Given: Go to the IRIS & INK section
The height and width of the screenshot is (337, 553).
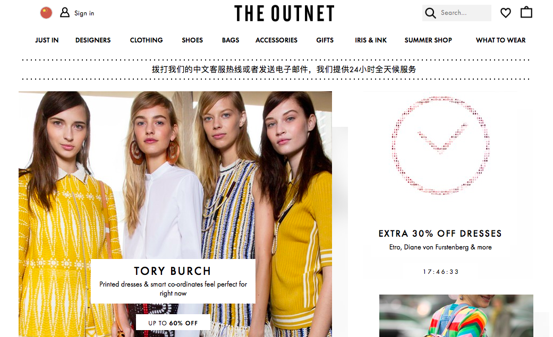Looking at the screenshot, I should [x=371, y=40].
